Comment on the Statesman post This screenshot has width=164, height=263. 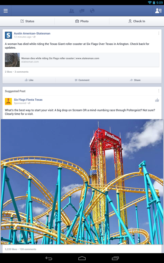point(82,80)
